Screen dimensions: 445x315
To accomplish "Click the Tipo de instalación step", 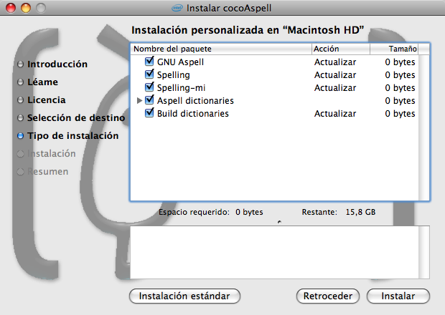I will tap(73, 136).
